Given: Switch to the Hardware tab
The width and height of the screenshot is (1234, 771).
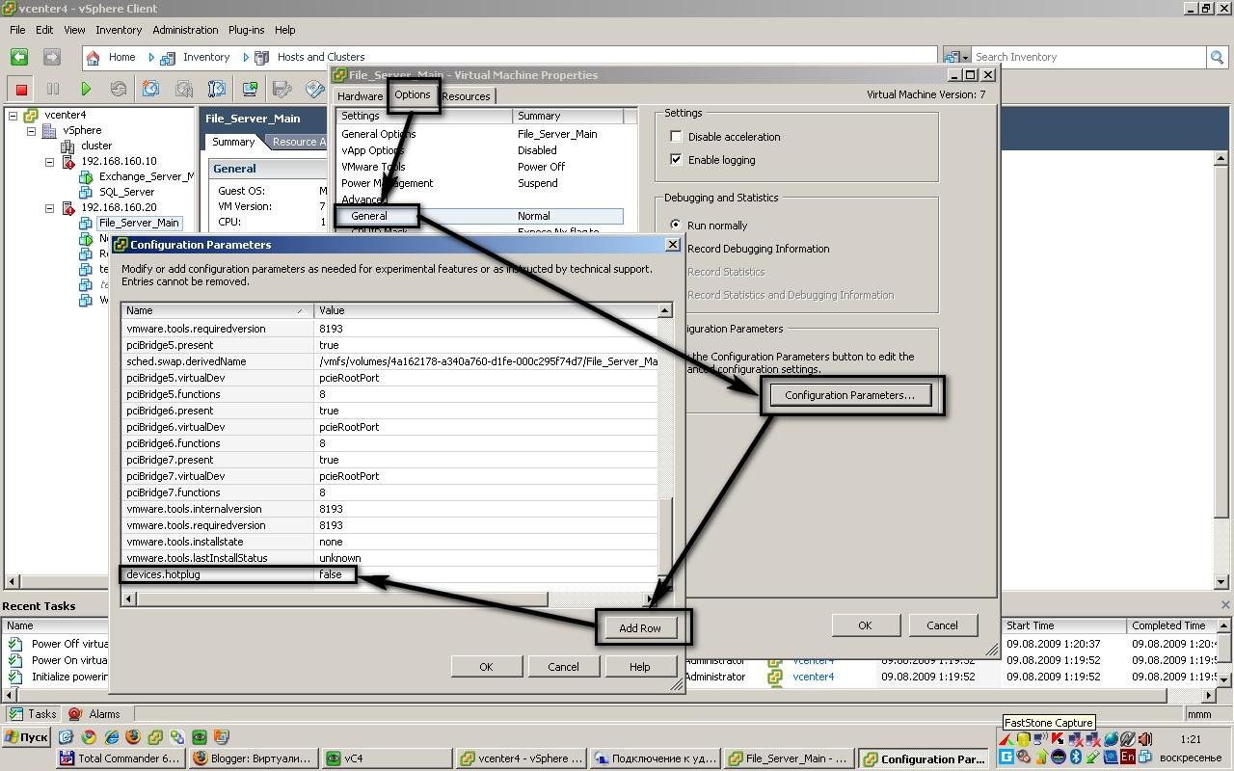Looking at the screenshot, I should click(361, 96).
